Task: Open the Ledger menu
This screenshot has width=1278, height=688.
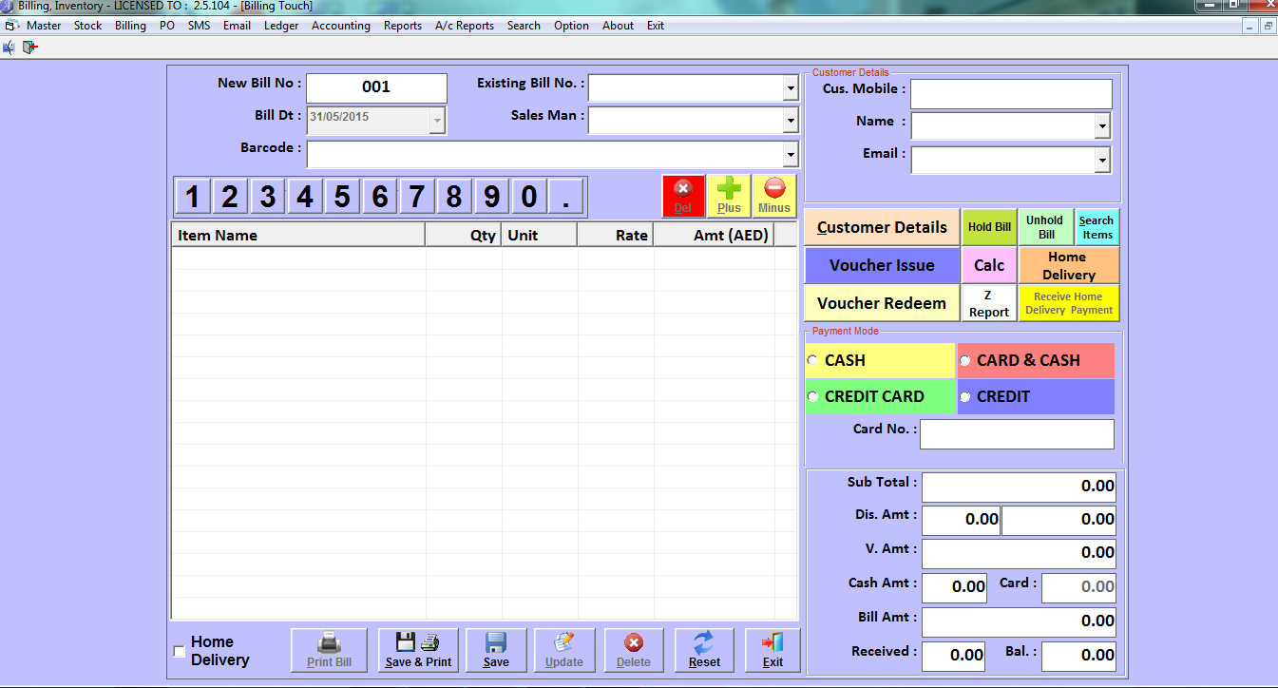Action: click(281, 26)
